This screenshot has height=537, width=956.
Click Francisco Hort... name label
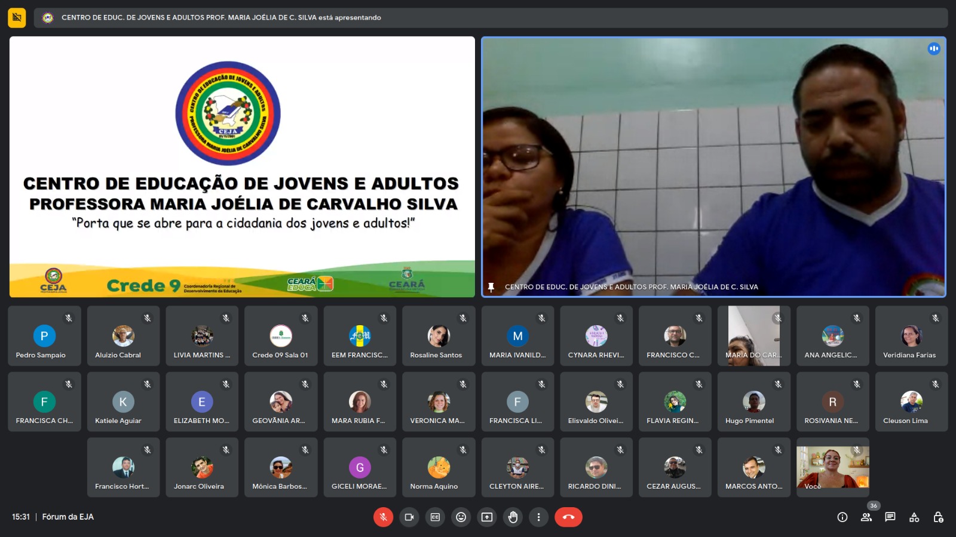pyautogui.click(x=122, y=486)
